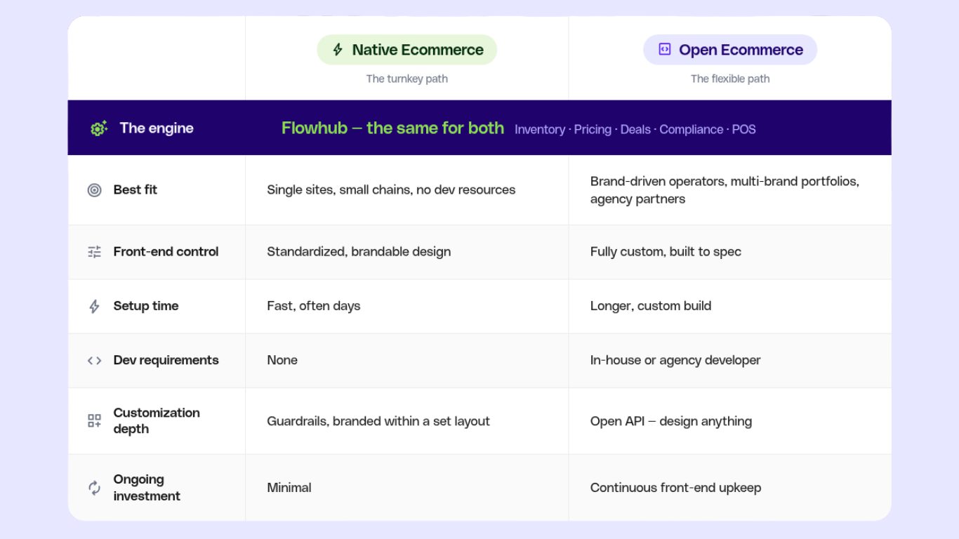Click the "Customization depth" row label
The height and width of the screenshot is (539, 959).
point(157,420)
